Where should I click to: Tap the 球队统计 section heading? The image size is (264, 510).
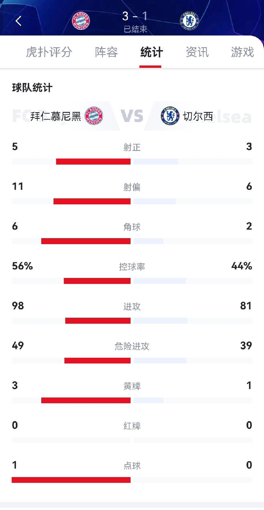32,88
